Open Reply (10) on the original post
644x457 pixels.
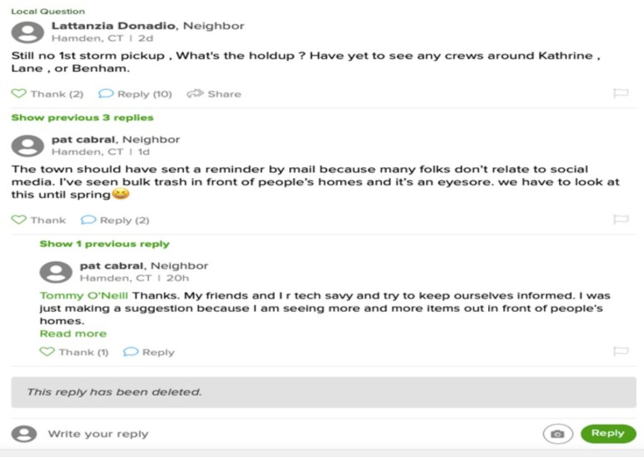(x=135, y=94)
